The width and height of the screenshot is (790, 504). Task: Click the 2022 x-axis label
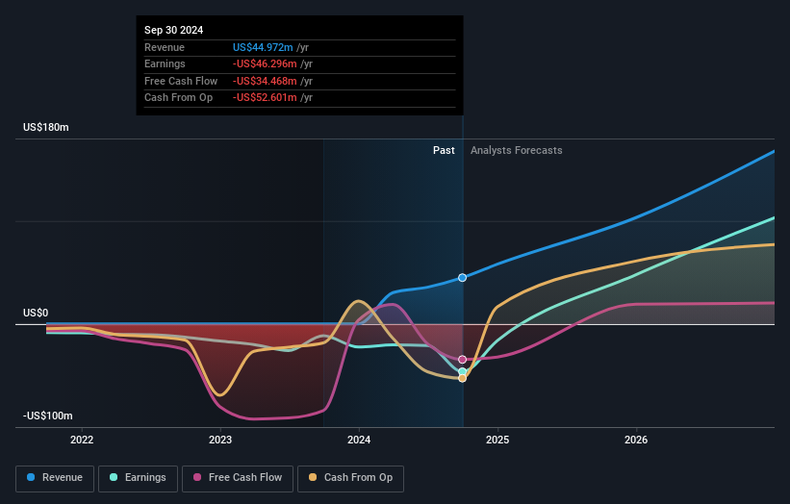82,440
